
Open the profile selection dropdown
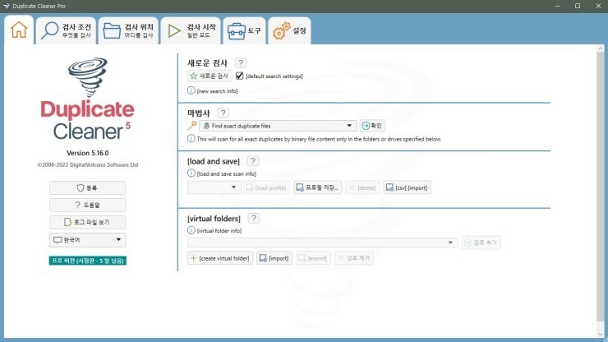click(x=214, y=187)
